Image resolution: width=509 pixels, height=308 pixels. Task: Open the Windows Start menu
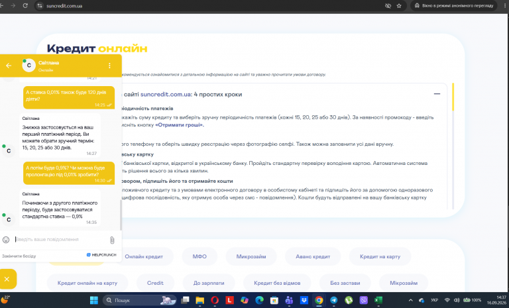coord(94,300)
